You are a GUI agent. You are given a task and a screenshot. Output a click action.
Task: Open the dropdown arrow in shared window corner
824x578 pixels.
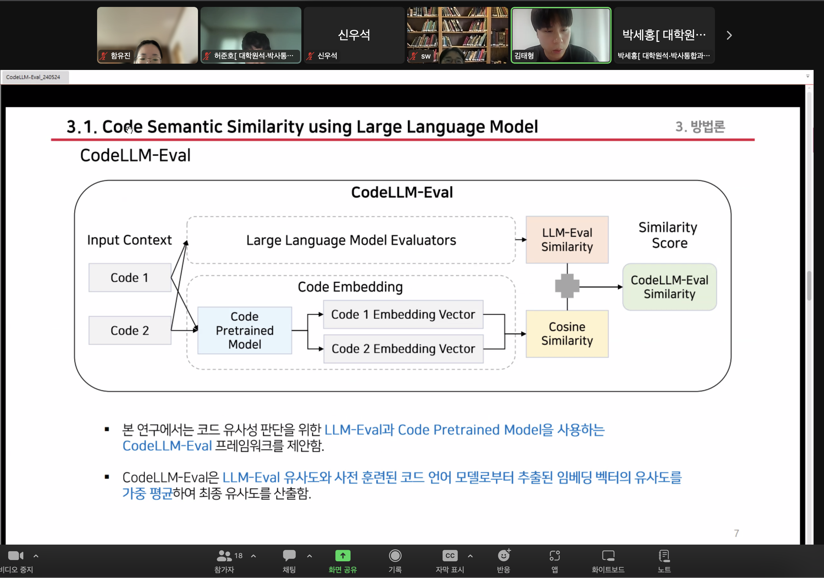[808, 76]
